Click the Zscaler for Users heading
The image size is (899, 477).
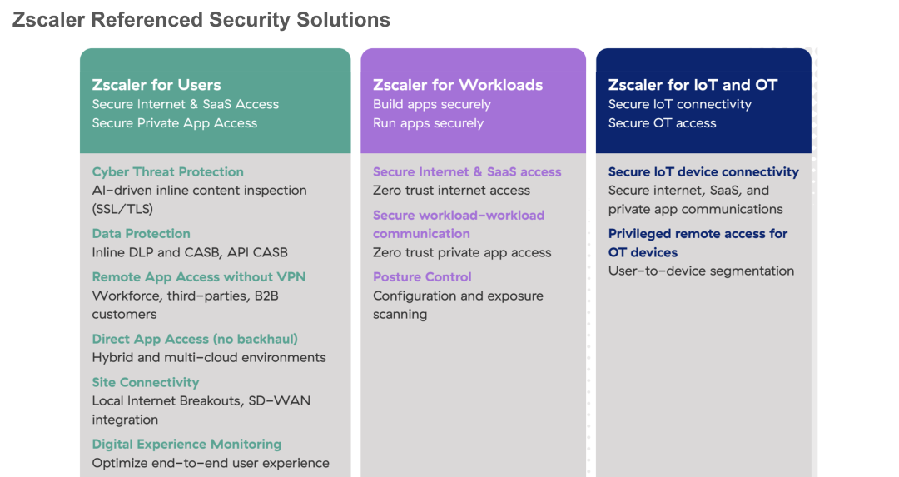click(156, 85)
